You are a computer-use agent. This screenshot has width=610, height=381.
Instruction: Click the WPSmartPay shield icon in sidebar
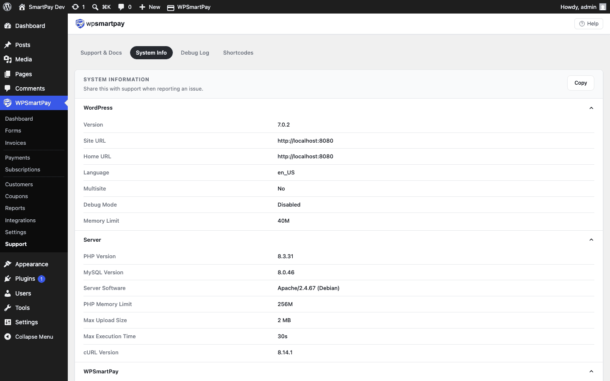[8, 103]
